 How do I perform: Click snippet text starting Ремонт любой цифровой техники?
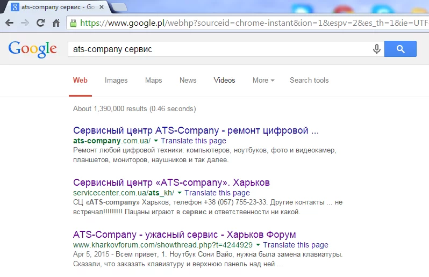(x=204, y=155)
